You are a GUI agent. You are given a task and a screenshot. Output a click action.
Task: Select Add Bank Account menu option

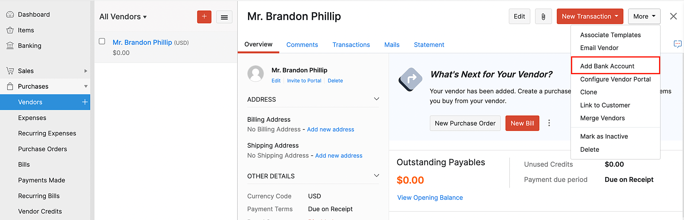[x=607, y=66]
